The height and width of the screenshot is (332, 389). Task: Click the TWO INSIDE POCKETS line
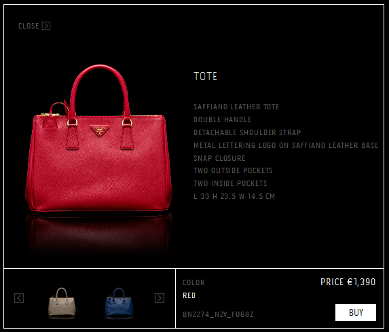click(230, 183)
